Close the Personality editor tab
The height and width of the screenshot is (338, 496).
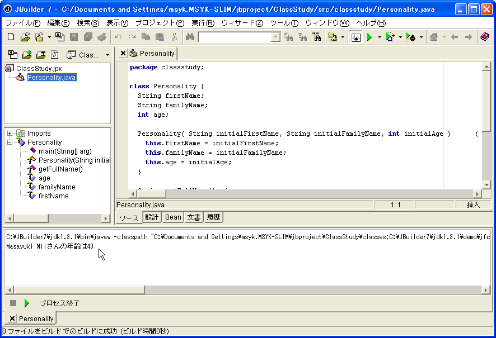pyautogui.click(x=123, y=53)
